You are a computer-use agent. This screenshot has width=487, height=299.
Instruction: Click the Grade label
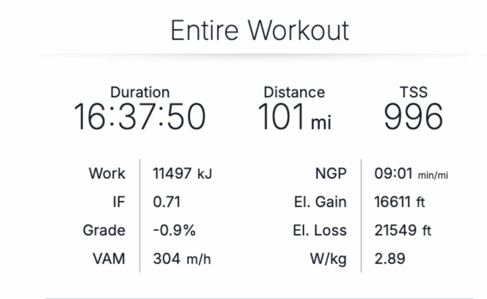pyautogui.click(x=104, y=231)
